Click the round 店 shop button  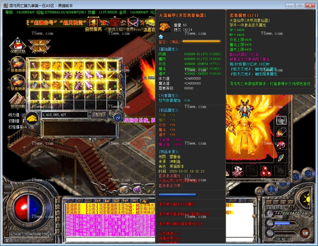coord(259,191)
